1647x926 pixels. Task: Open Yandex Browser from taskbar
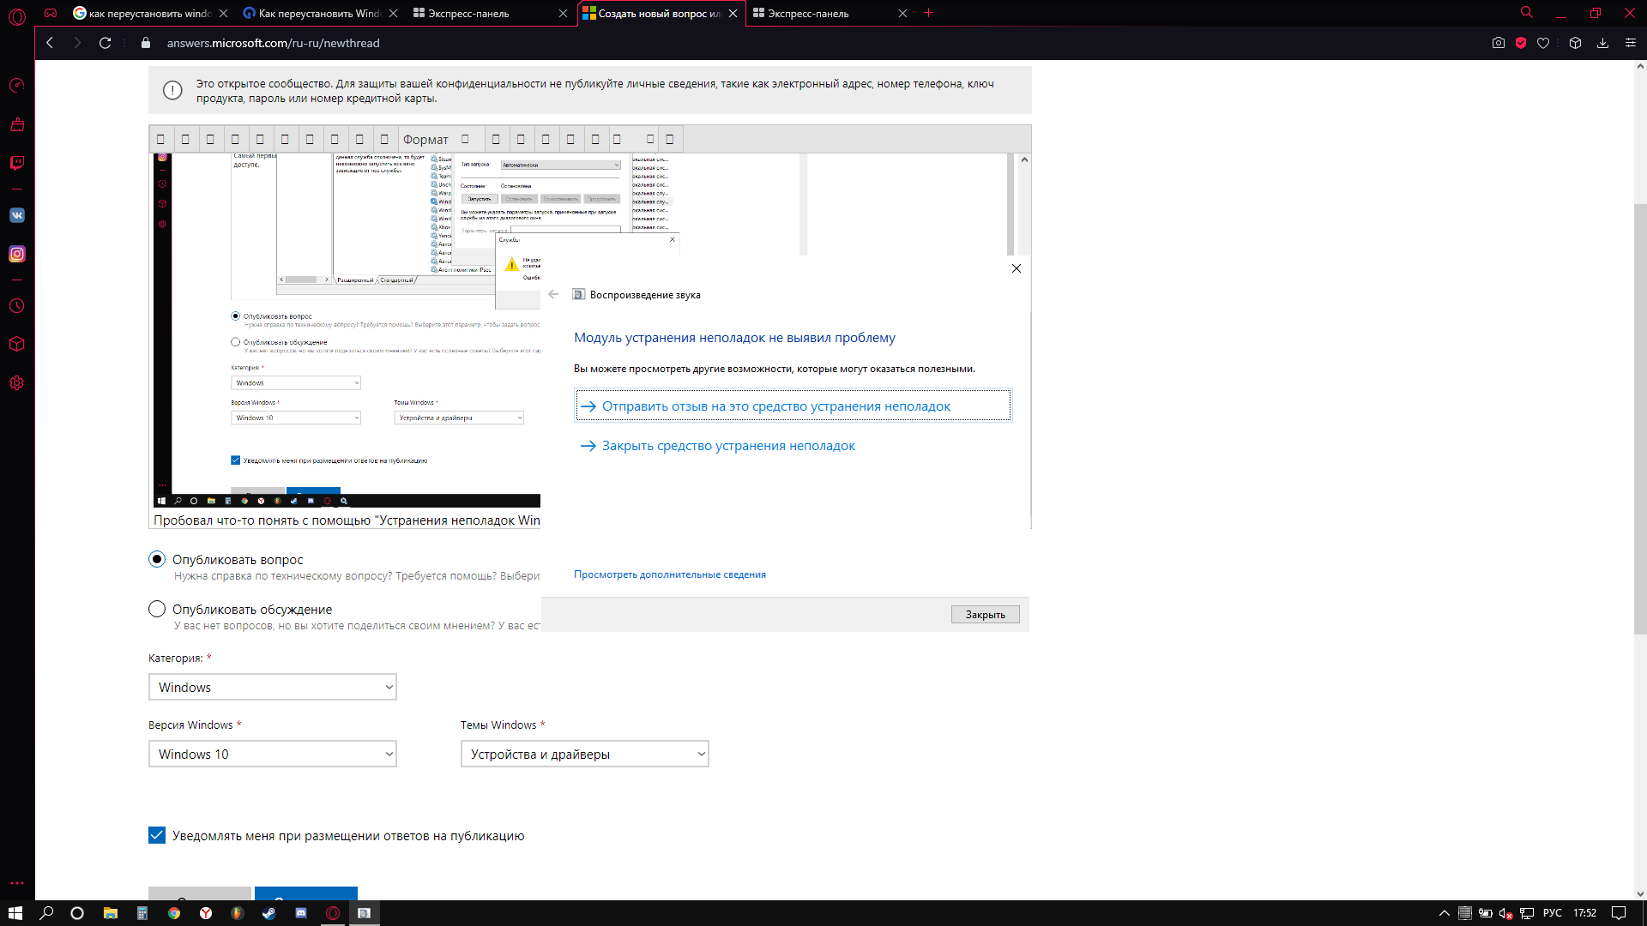(206, 913)
